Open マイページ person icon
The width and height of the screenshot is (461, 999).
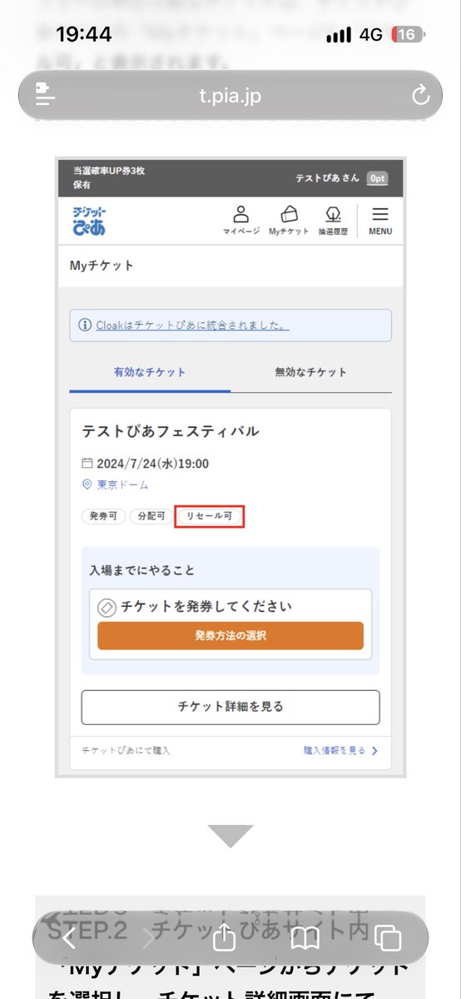pos(241,221)
